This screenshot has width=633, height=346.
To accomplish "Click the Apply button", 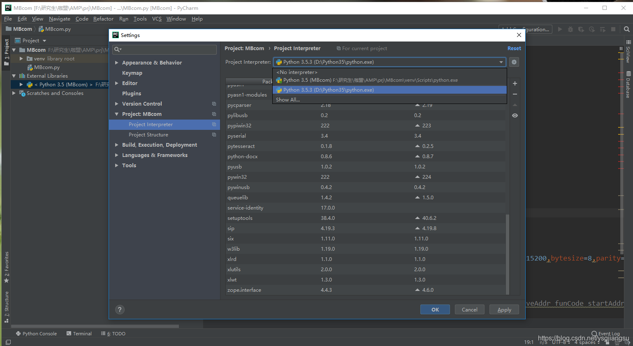I will pyautogui.click(x=504, y=310).
